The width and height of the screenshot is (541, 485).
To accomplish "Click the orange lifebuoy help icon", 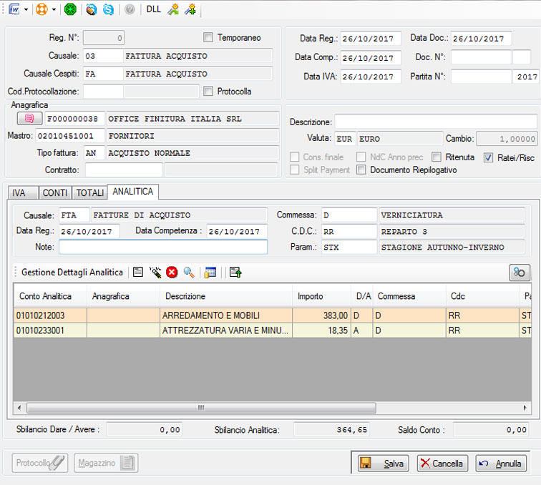I will click(x=42, y=9).
